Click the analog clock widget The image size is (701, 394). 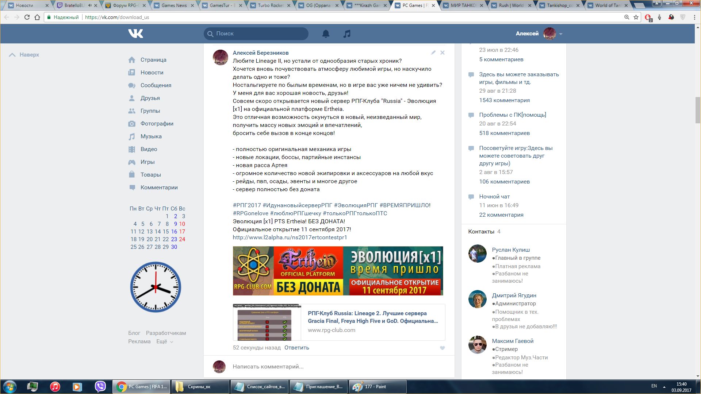point(156,287)
